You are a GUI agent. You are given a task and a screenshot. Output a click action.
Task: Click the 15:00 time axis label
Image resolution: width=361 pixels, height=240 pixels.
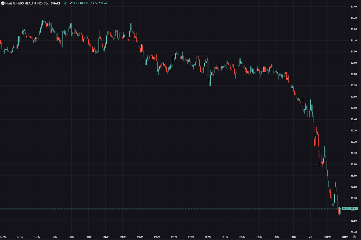(x=208, y=237)
